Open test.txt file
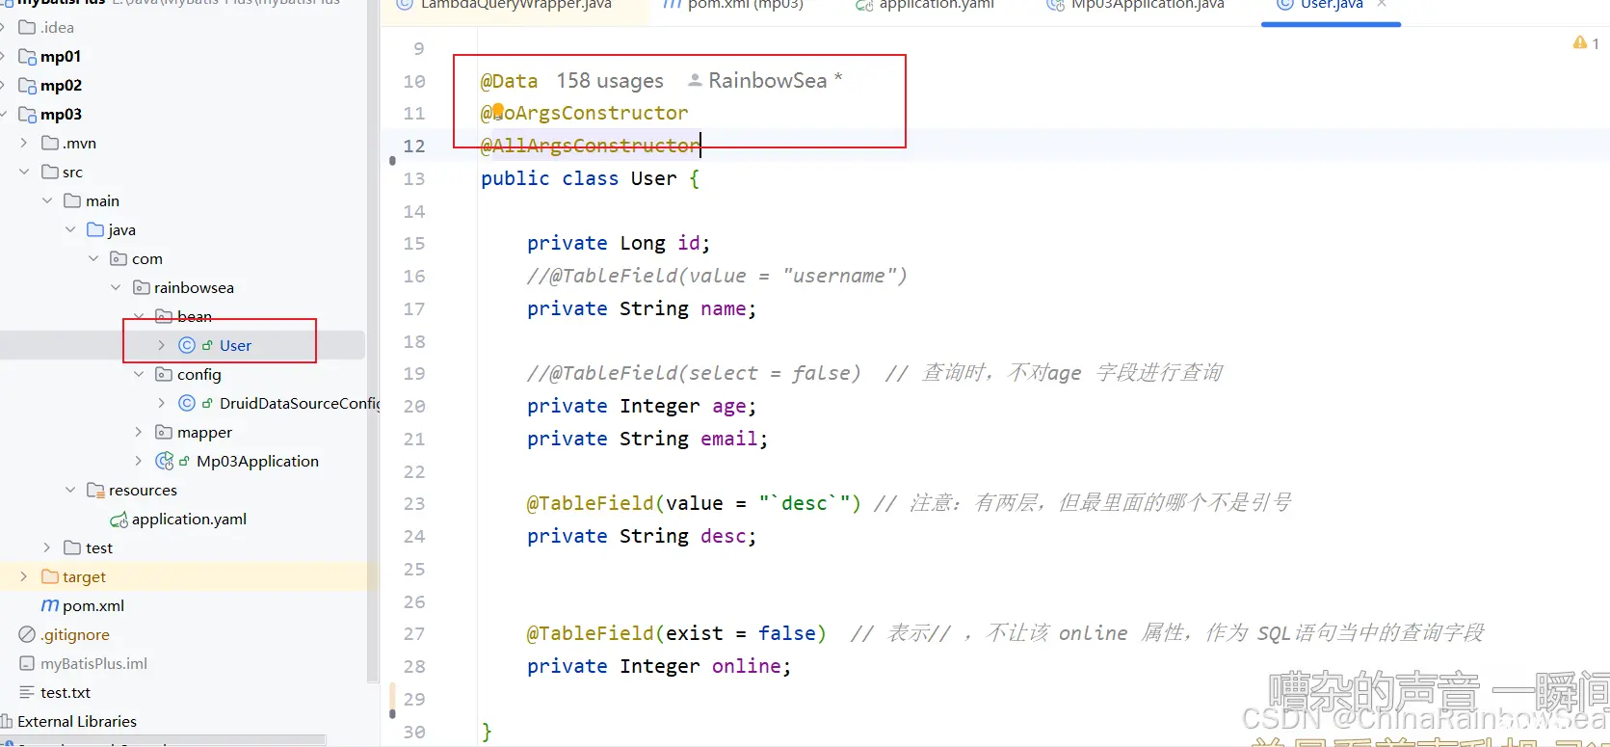The height and width of the screenshot is (747, 1610). tap(66, 692)
